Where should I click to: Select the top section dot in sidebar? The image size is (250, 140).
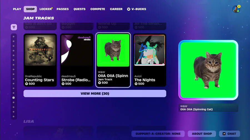coord(14,36)
